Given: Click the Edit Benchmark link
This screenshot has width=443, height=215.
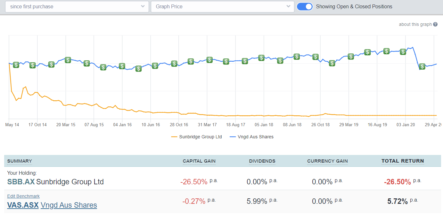Looking at the screenshot, I should click(23, 196).
